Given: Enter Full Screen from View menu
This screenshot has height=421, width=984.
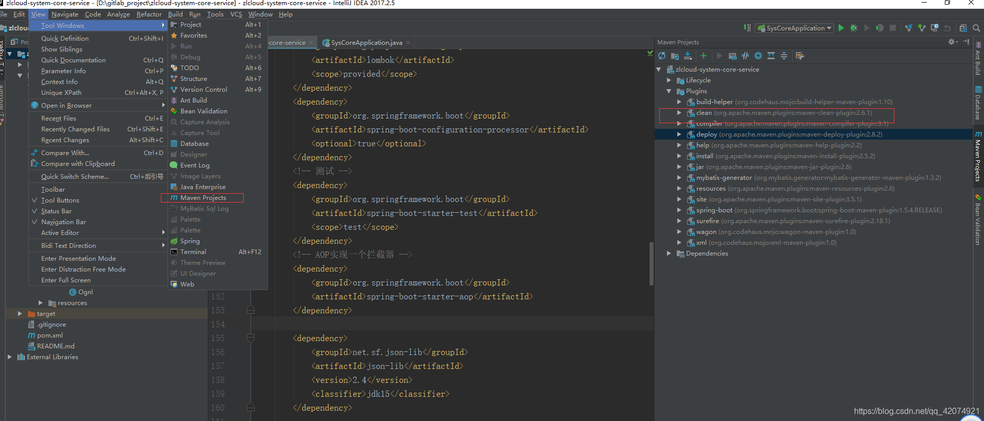Looking at the screenshot, I should point(66,280).
